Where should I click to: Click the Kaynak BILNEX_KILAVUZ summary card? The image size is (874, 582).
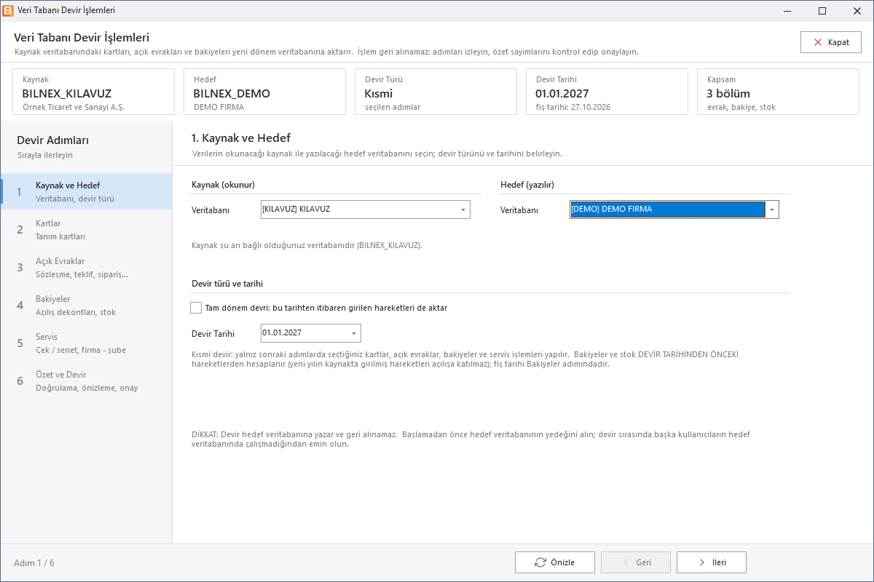pyautogui.click(x=94, y=92)
